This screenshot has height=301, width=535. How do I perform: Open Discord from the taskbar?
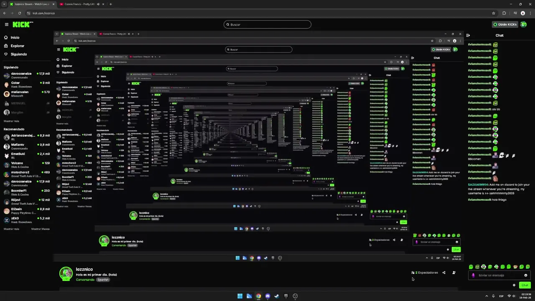[x=267, y=296]
